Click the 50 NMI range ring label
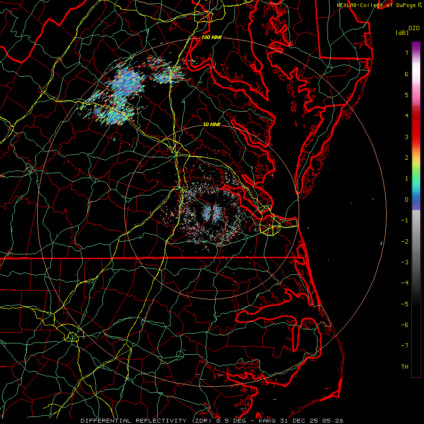 (x=212, y=124)
